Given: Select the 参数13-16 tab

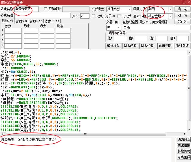Looking at the screenshot, I should pos(52,21).
